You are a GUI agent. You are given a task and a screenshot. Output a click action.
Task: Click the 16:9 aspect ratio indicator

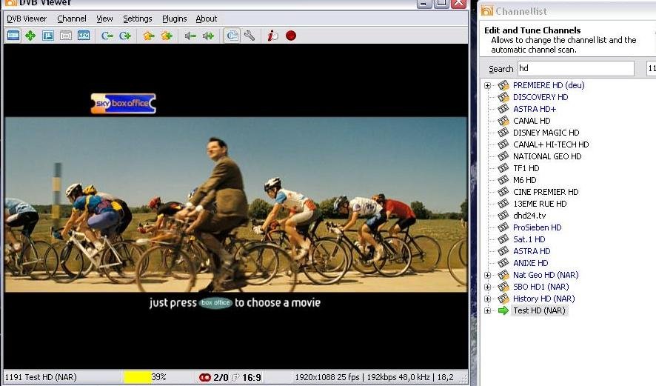pos(251,378)
